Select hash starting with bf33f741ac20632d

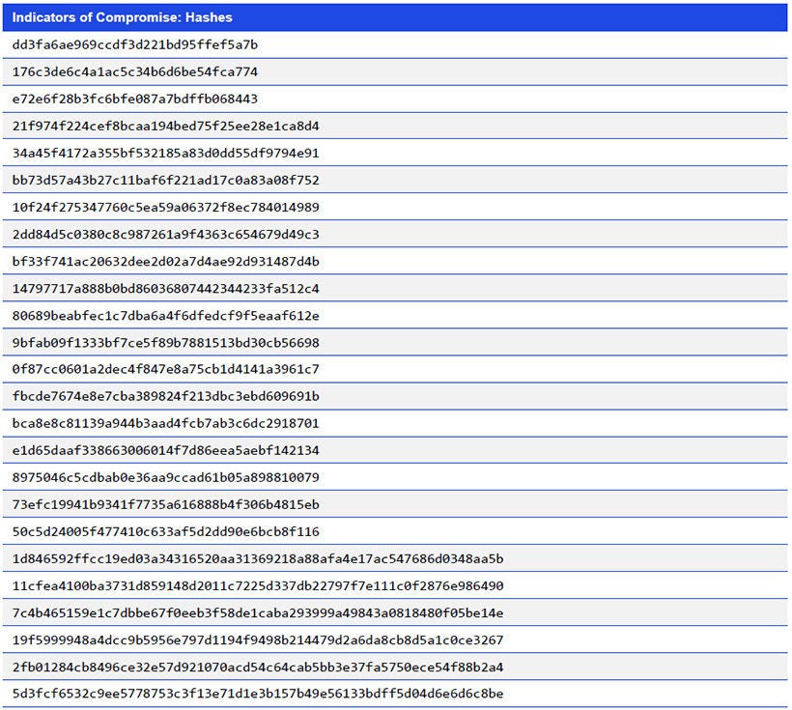pos(166,261)
